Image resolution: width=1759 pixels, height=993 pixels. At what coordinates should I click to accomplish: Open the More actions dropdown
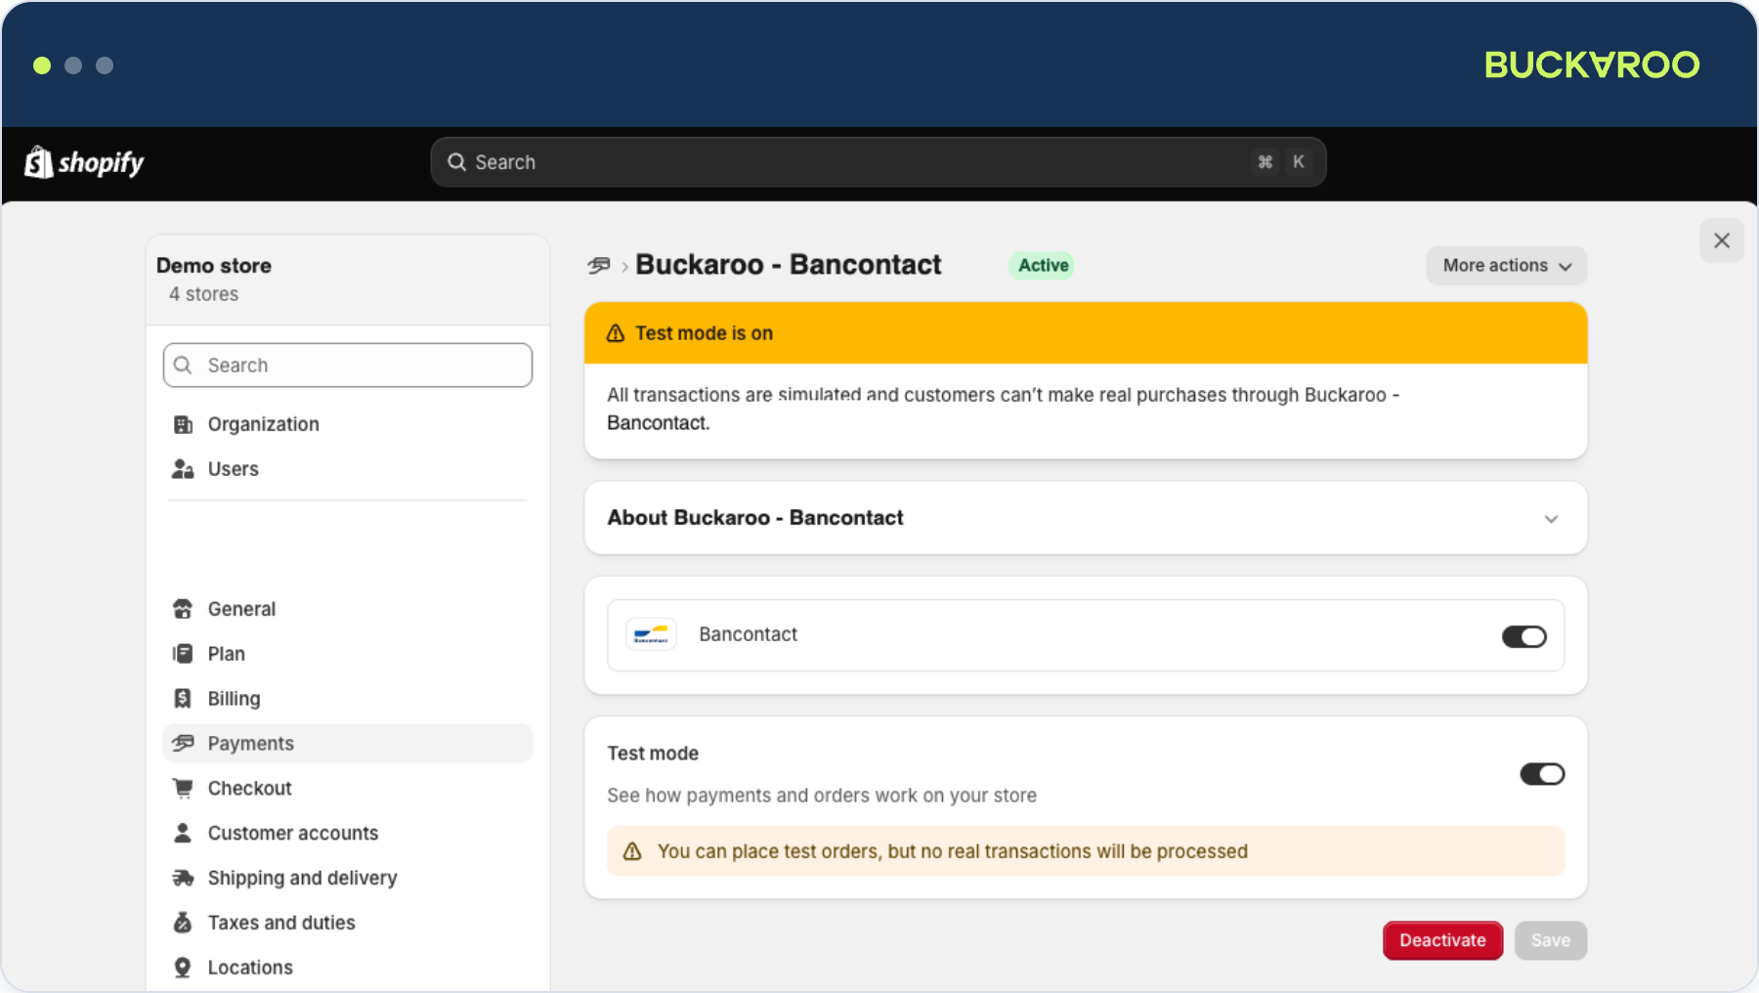pos(1507,266)
